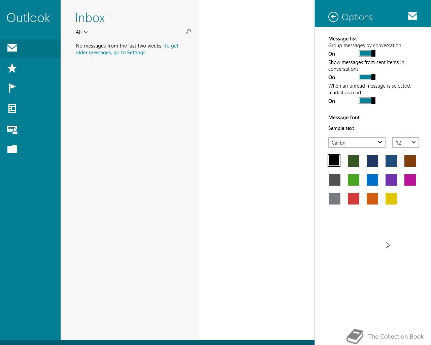Select the dark gray color swatch
Viewport: 431px width, 345px height.
[x=335, y=180]
